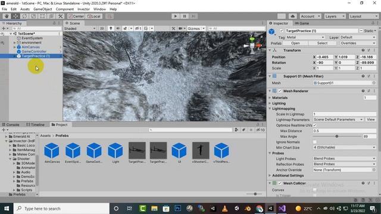Open the Light Probes dropdown

(x=345, y=159)
